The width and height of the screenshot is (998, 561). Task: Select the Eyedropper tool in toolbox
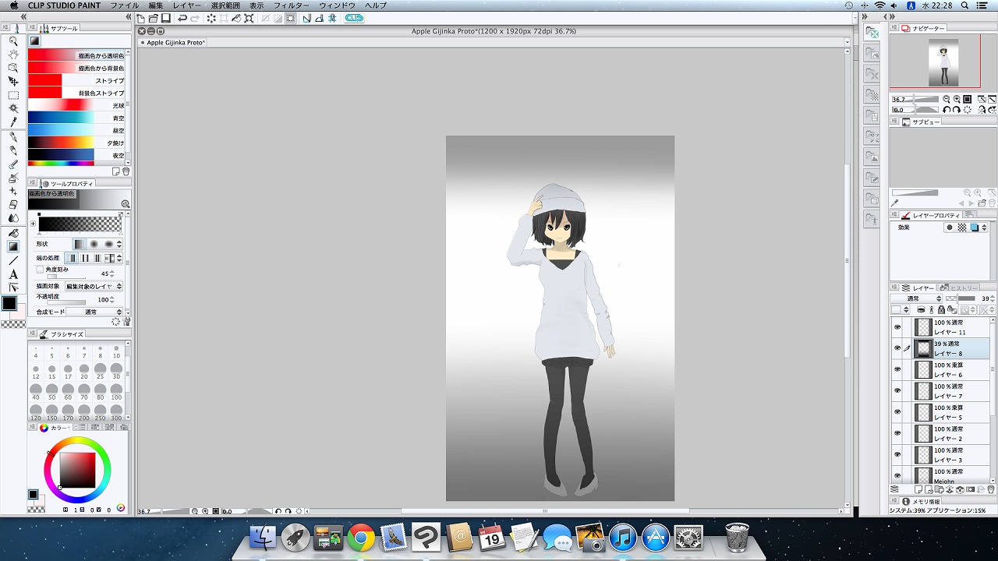[13, 122]
